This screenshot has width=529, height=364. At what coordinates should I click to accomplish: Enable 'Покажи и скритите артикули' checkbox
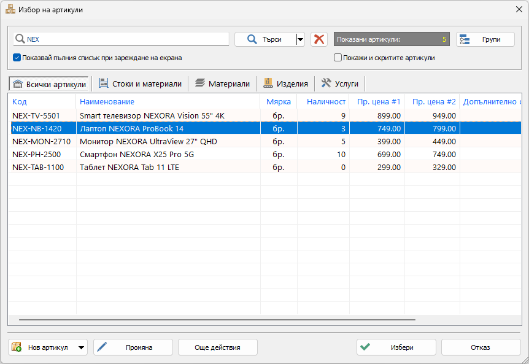pyautogui.click(x=338, y=58)
